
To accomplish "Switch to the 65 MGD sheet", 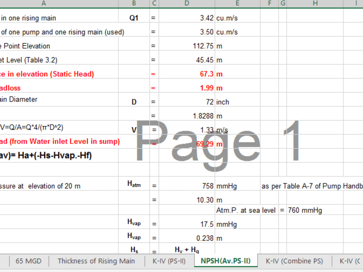I will 28,261.
